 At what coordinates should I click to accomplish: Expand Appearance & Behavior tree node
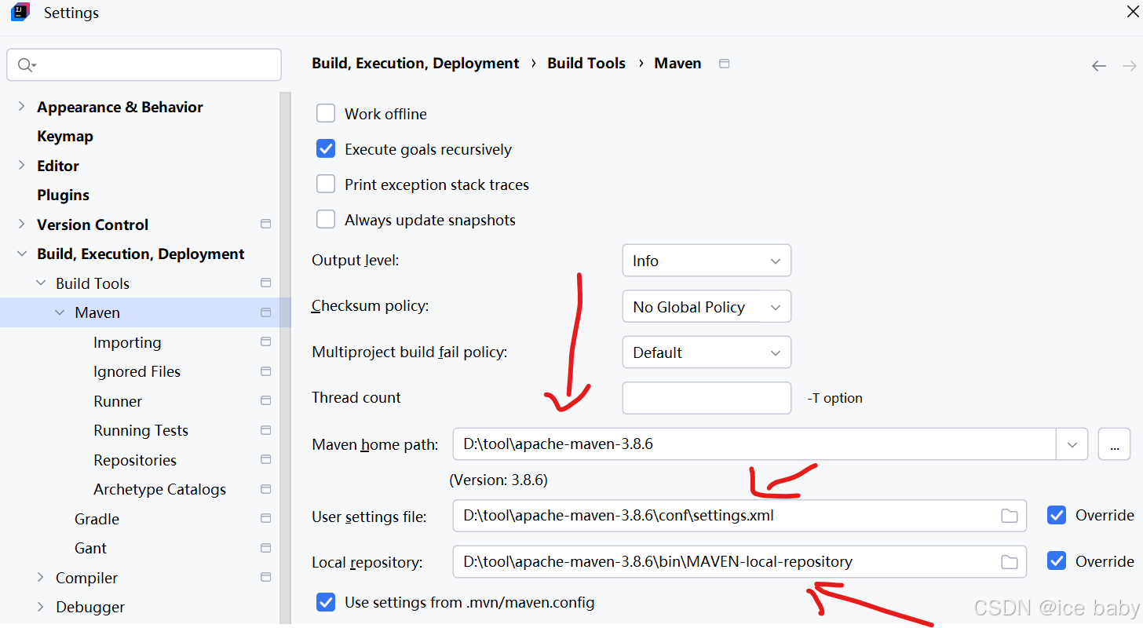click(x=21, y=107)
